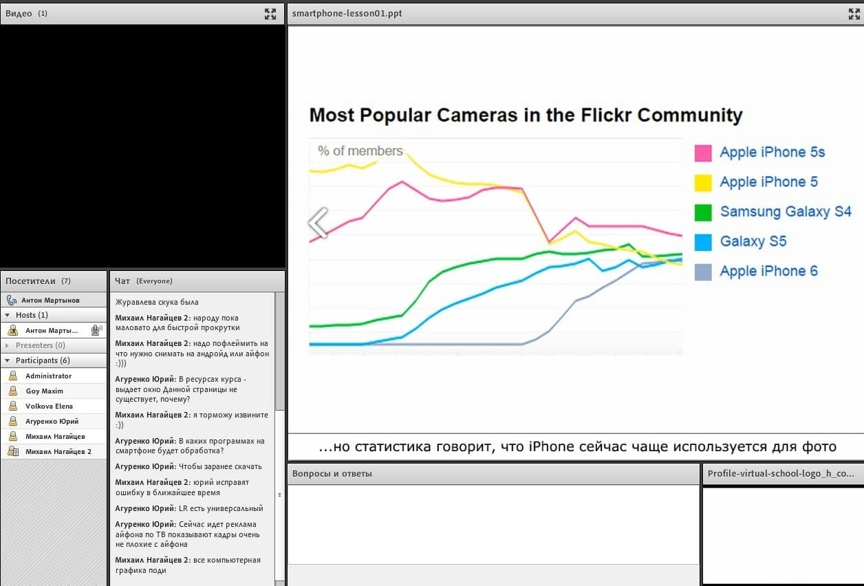The height and width of the screenshot is (586, 864).
Task: Click chat message 'Журавлева скука была'
Action: (x=157, y=302)
